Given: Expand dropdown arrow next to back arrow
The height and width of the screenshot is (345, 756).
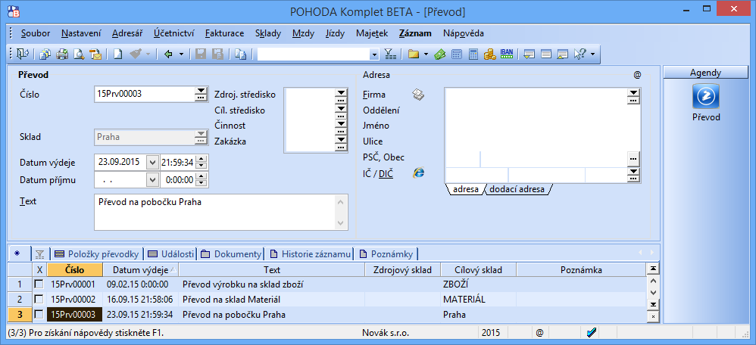Looking at the screenshot, I should 181,54.
